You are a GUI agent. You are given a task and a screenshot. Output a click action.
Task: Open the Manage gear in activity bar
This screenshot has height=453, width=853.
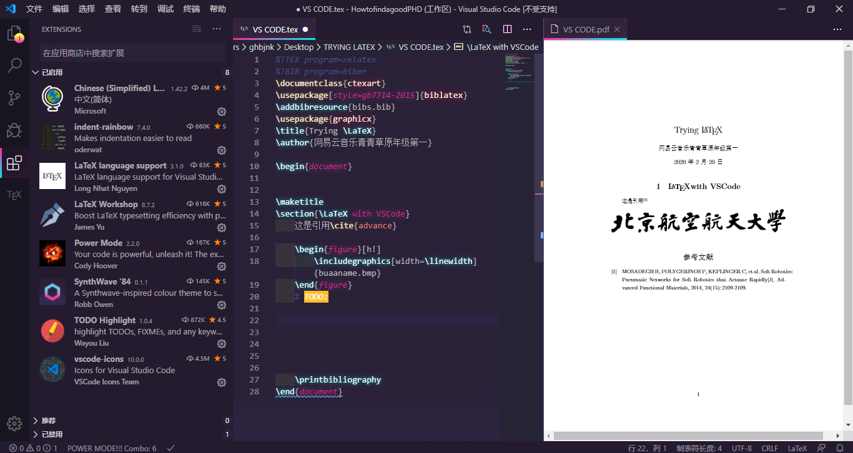[x=14, y=423]
